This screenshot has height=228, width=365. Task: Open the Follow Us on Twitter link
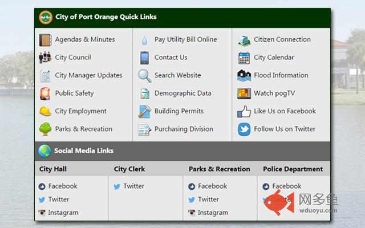point(285,129)
